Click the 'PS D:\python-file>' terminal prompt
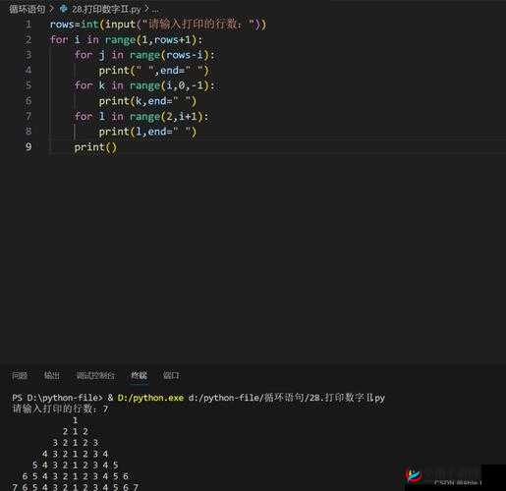506x491 pixels. [x=57, y=398]
